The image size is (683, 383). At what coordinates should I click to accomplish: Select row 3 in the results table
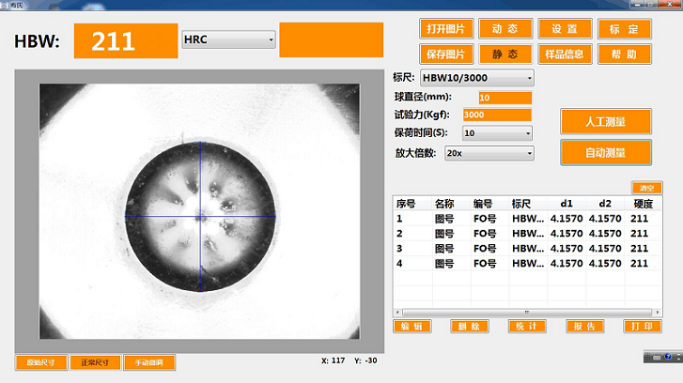521,249
